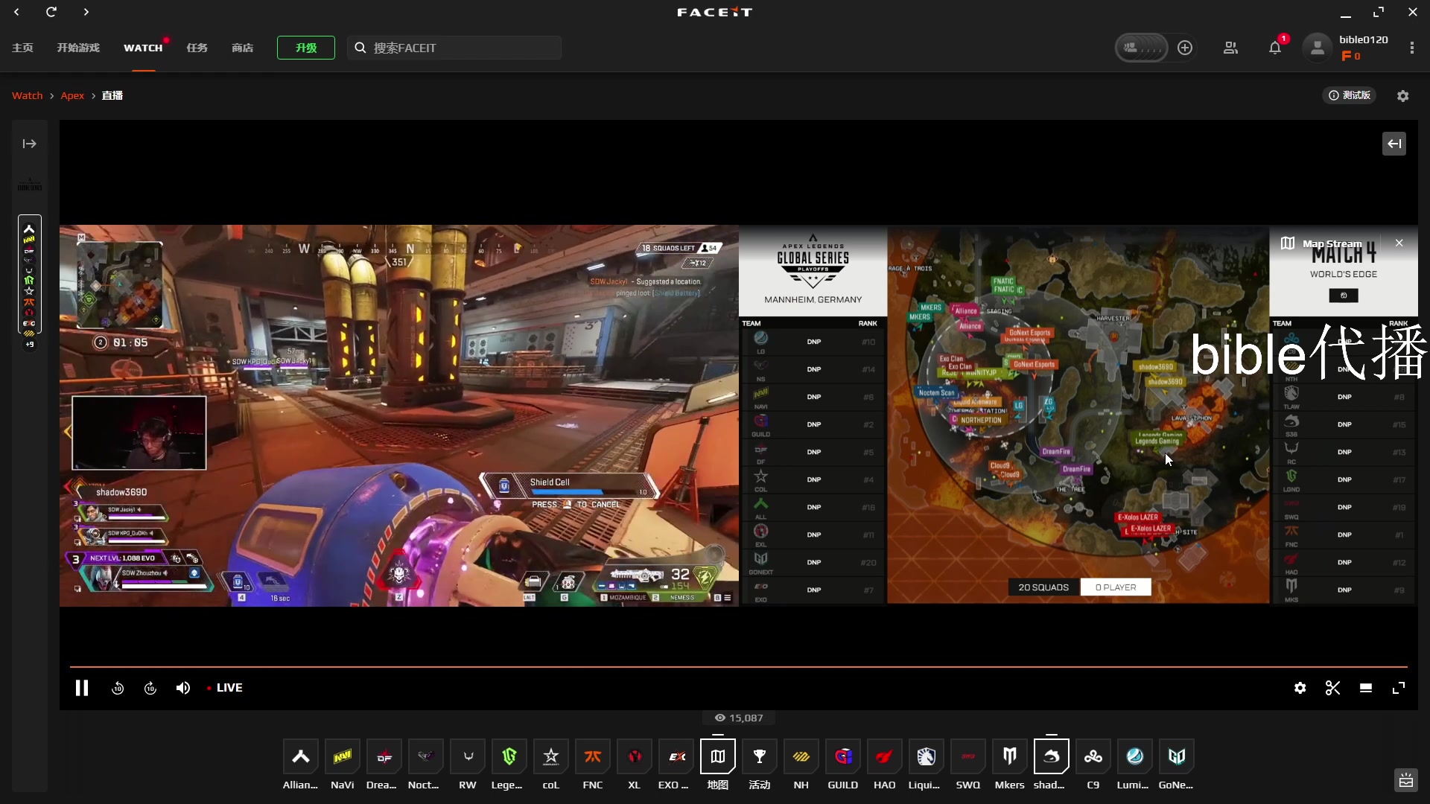Focus the 搜索FACEIT search field
This screenshot has width=1430, height=804.
pyautogui.click(x=454, y=48)
